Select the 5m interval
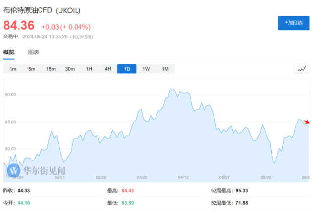 coord(32,69)
